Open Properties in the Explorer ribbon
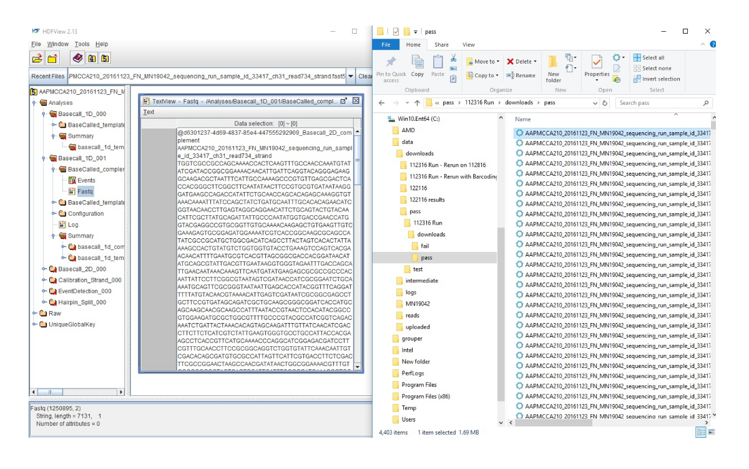This screenshot has width=749, height=469. click(597, 67)
